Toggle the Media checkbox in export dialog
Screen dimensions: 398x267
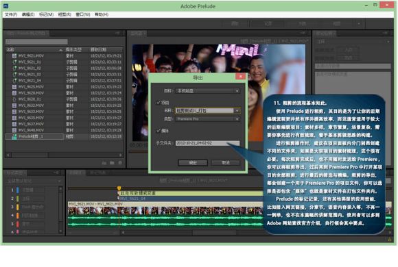[x=159, y=131]
